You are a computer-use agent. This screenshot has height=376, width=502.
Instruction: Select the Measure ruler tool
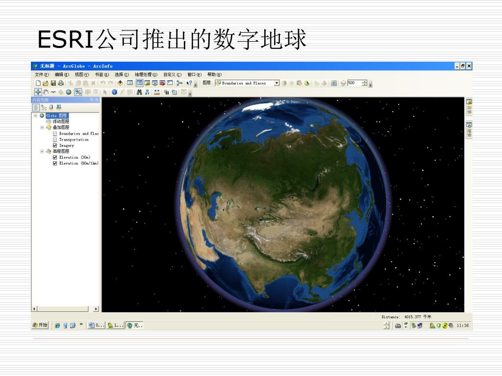(156, 92)
